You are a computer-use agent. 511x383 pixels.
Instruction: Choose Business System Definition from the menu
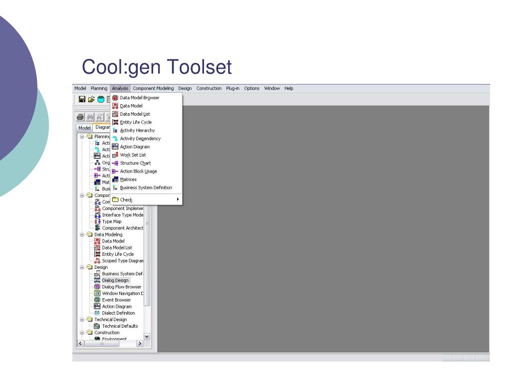pyautogui.click(x=146, y=188)
